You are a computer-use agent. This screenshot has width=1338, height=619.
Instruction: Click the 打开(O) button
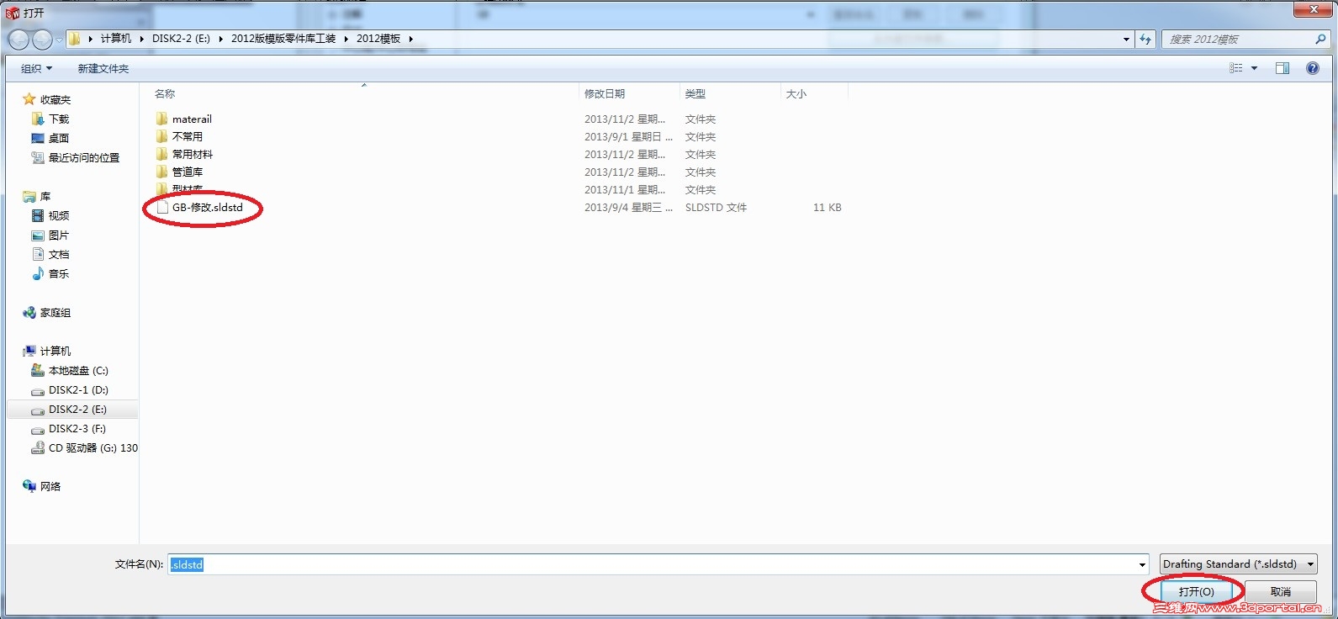(1196, 591)
